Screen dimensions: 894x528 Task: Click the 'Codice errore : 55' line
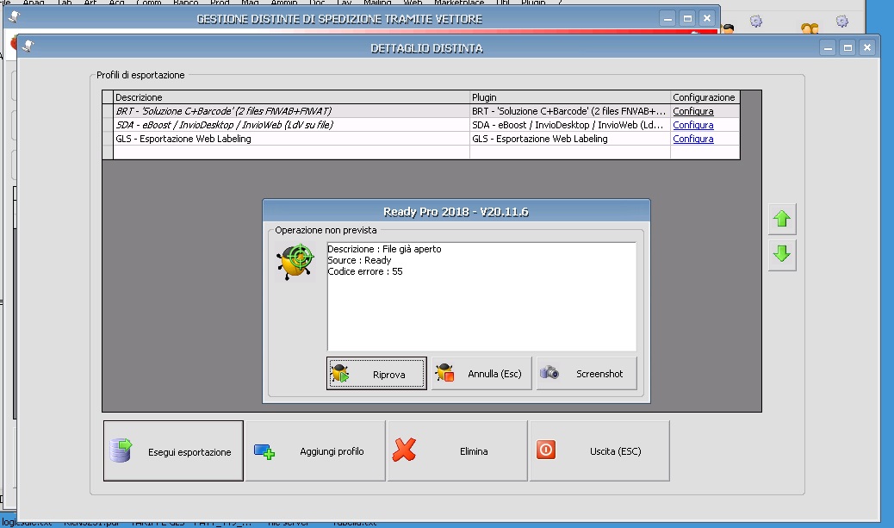click(x=365, y=272)
